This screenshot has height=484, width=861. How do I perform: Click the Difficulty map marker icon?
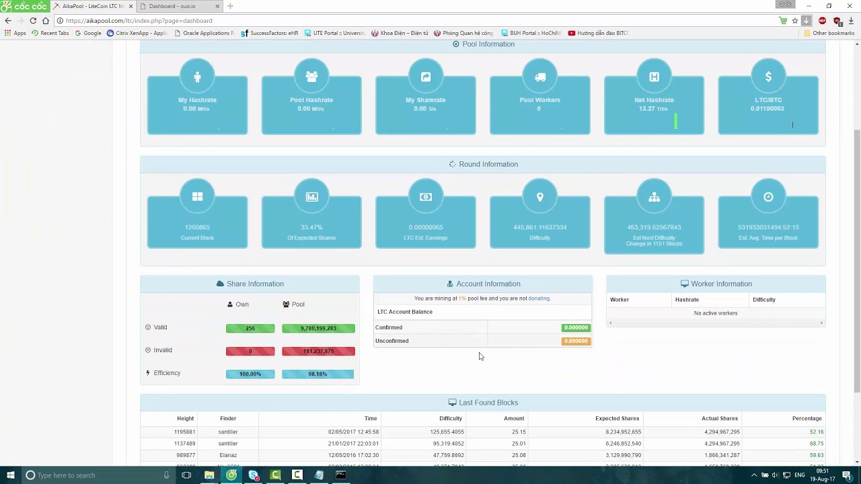[x=539, y=196]
